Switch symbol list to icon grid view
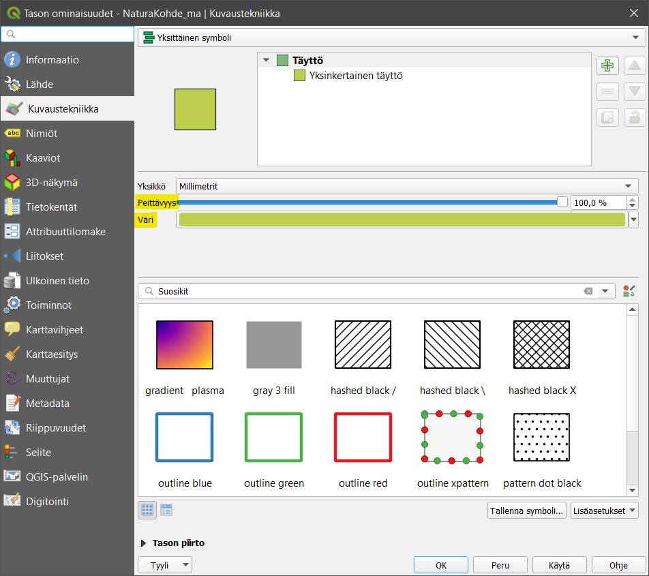 147,510
